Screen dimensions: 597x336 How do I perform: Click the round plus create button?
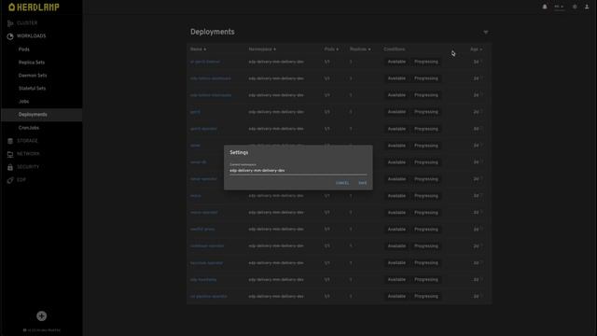[41, 315]
